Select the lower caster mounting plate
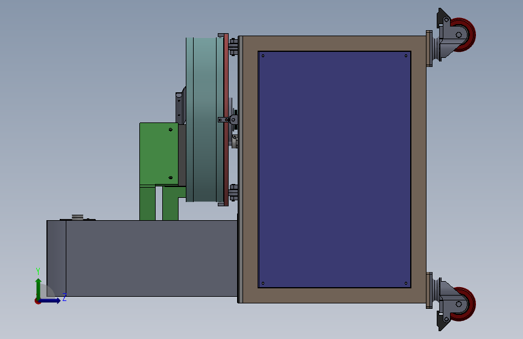Screen dimensions: 523x339 tap(429, 290)
